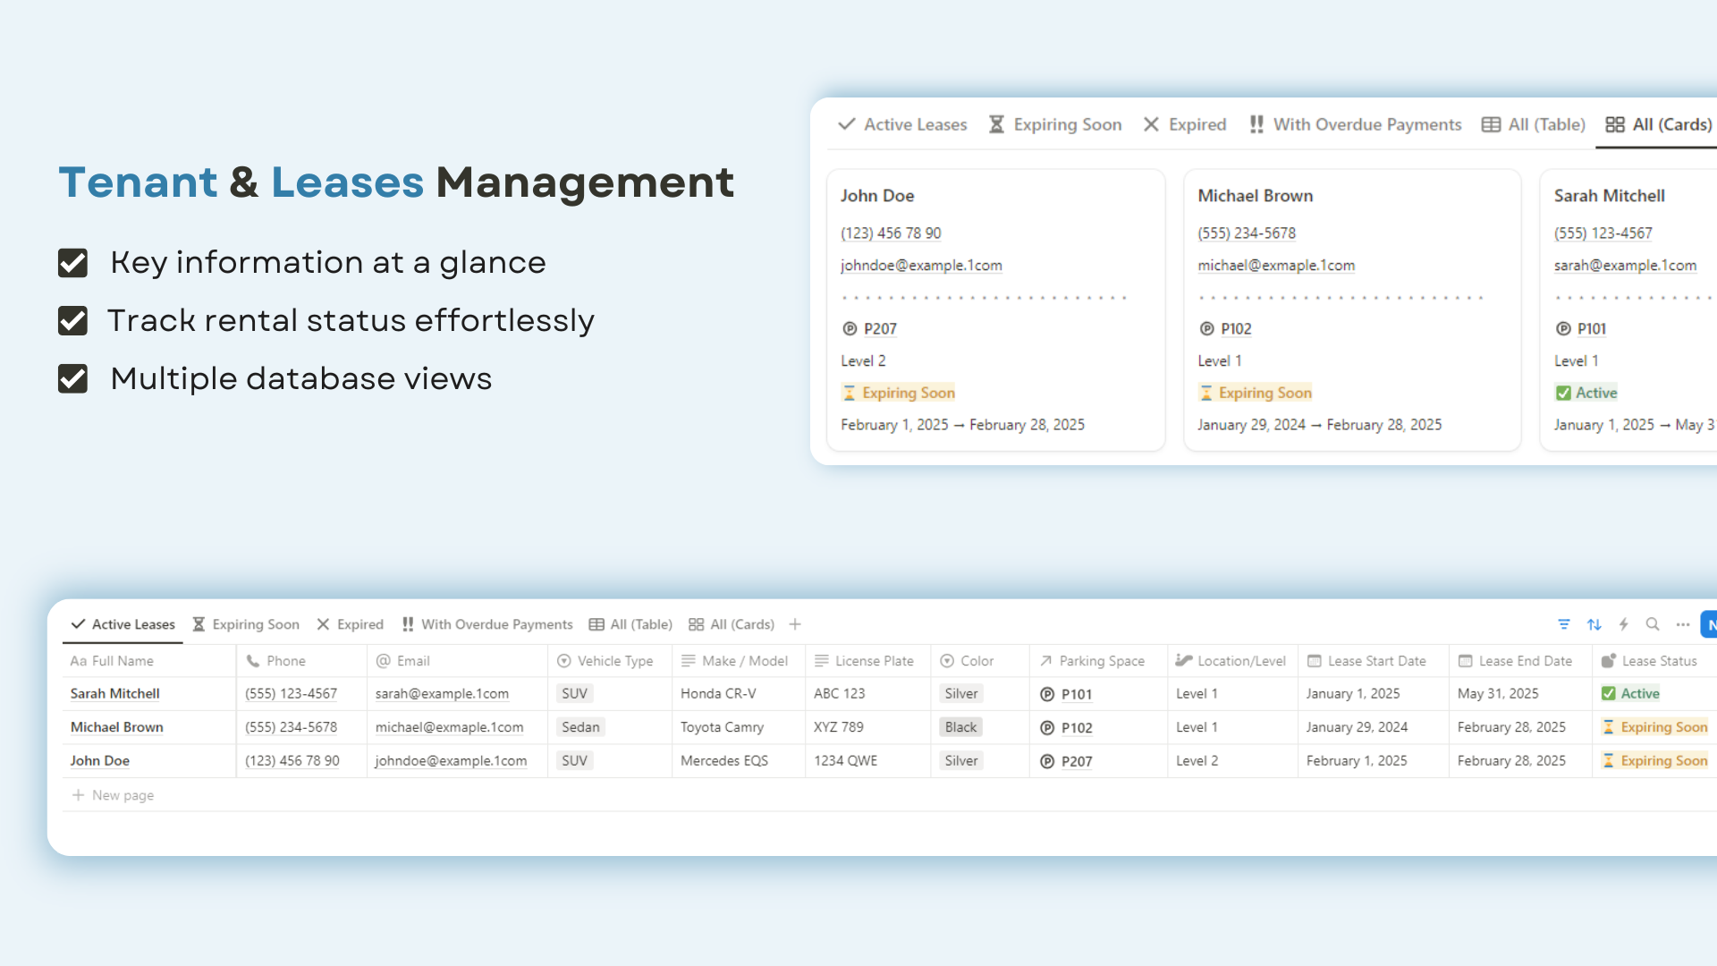1717x966 pixels.
Task: Open the lightning automations icon
Action: coord(1623,624)
